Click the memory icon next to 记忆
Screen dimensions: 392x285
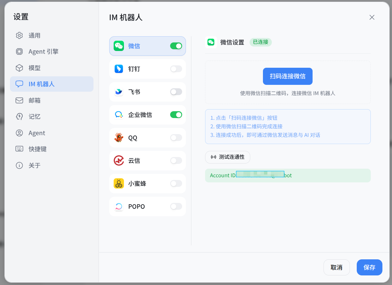pos(19,117)
